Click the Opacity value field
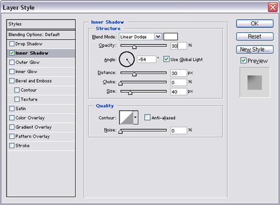This screenshot has width=280, height=205. 179,46
